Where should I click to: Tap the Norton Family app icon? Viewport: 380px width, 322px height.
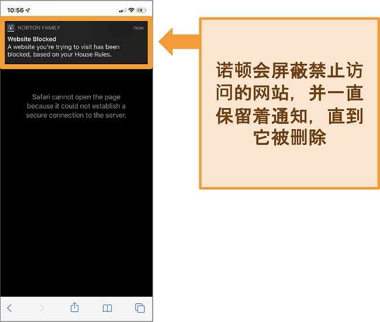coord(11,27)
